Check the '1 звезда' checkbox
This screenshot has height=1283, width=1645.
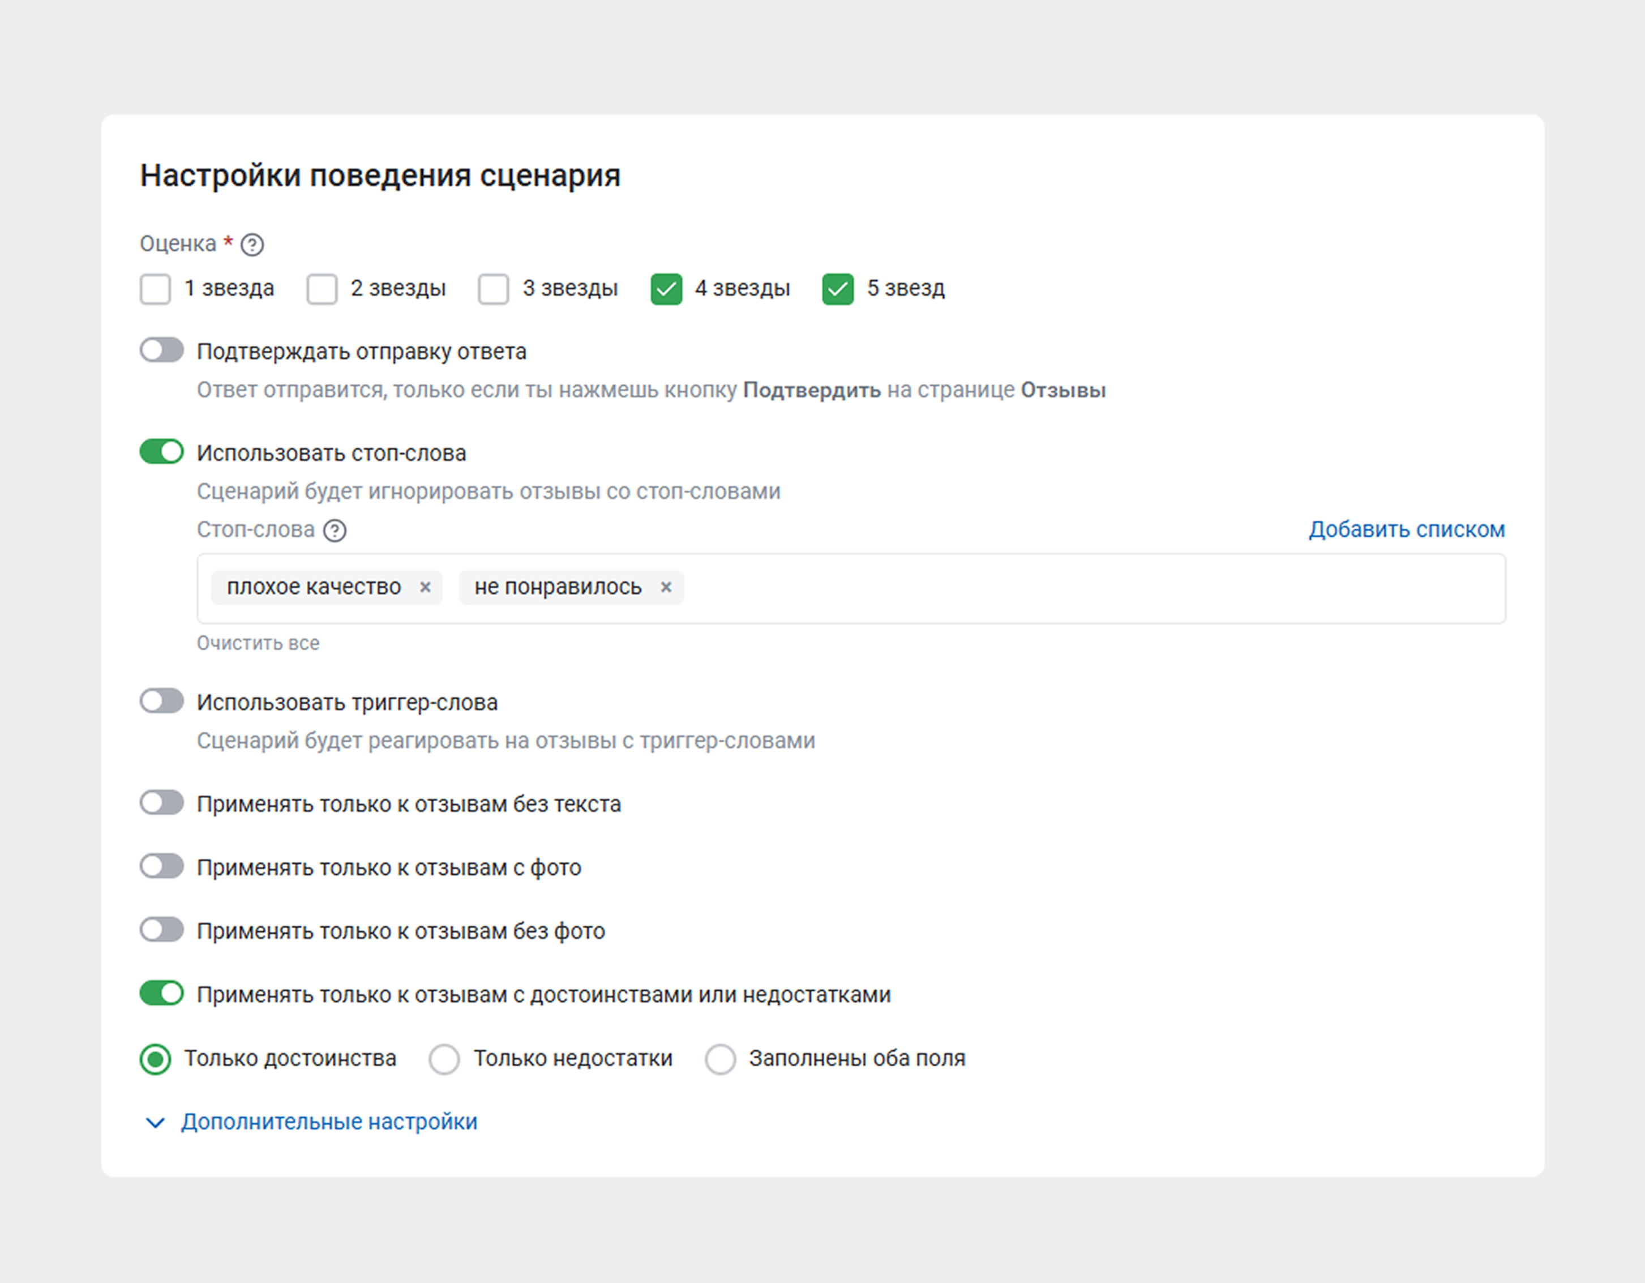(x=155, y=289)
